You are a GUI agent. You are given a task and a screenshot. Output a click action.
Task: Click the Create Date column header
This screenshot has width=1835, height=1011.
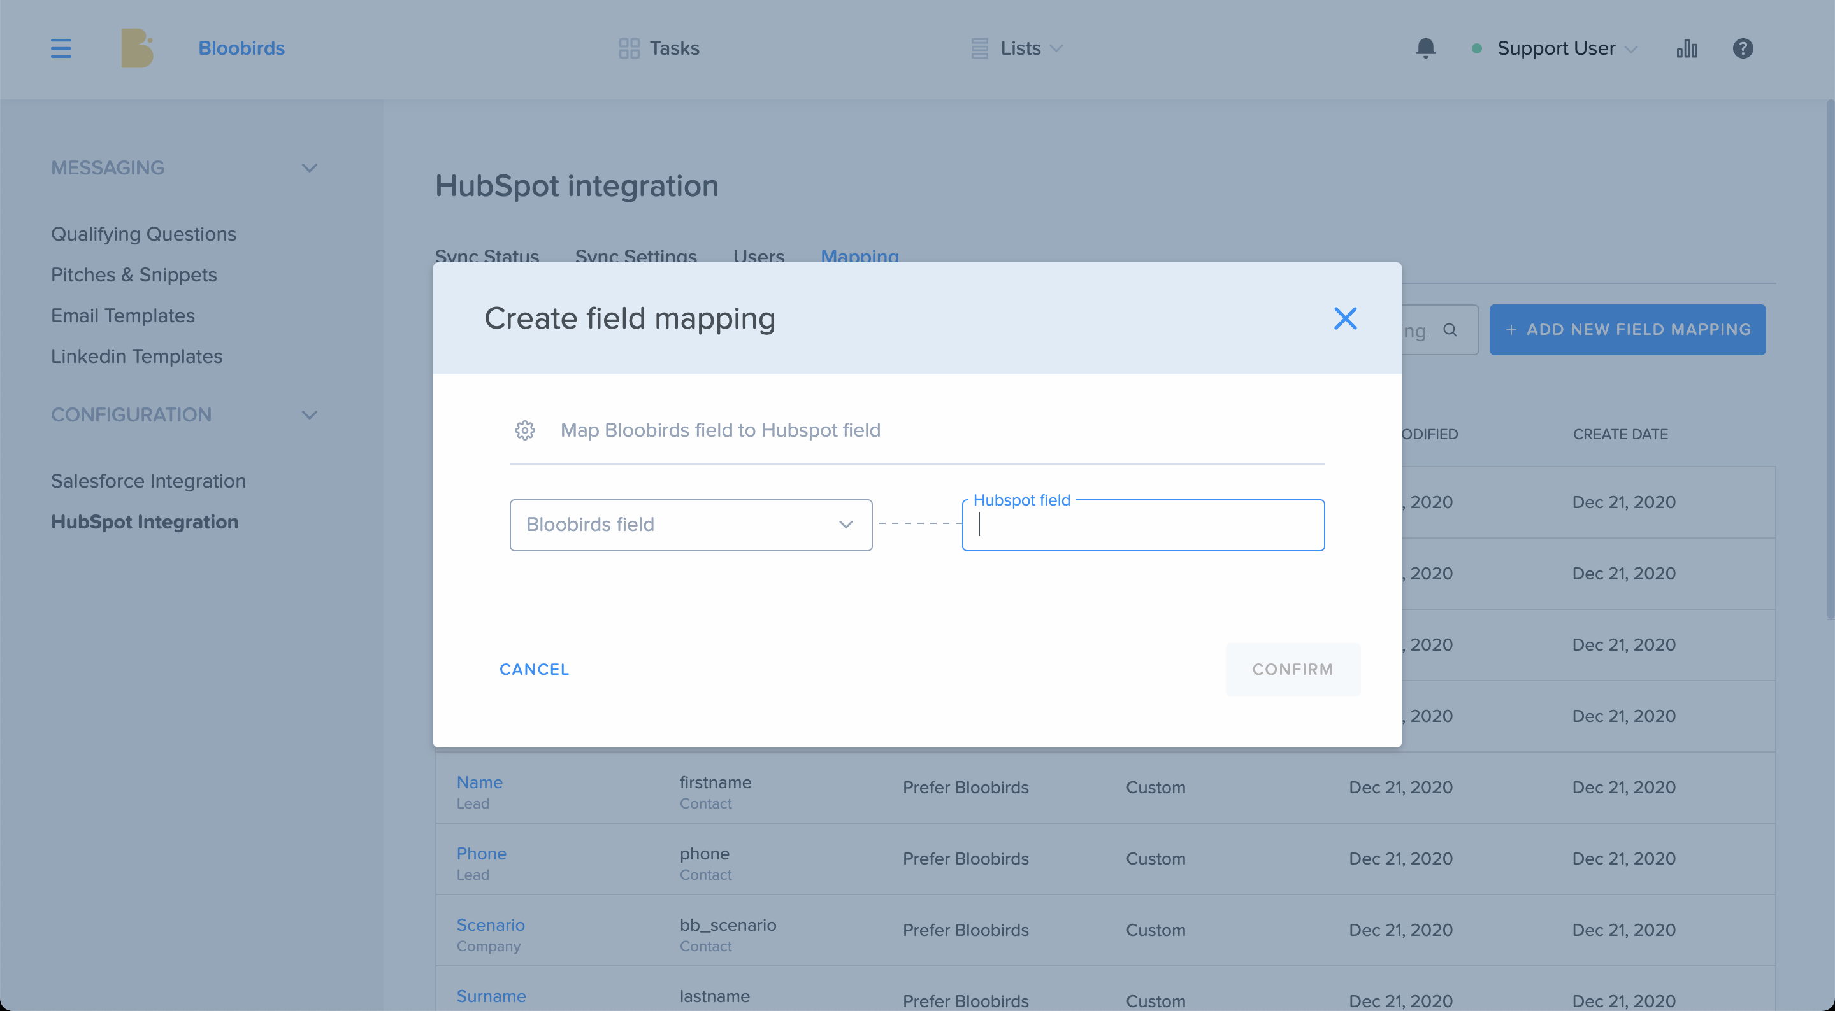[1620, 434]
